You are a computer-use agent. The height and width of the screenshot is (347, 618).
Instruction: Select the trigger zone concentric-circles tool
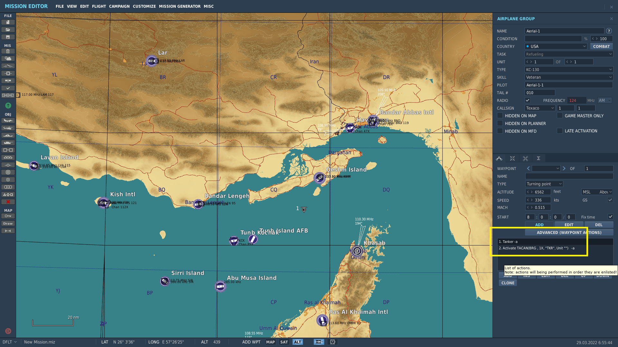(8, 172)
